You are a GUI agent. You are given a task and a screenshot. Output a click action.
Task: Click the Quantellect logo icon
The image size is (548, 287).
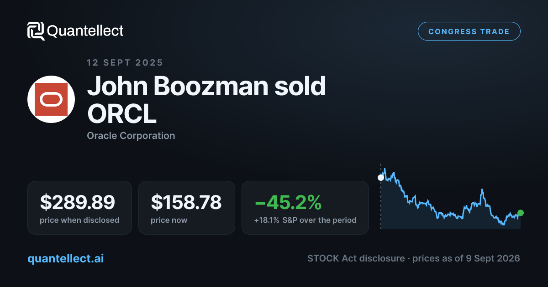point(36,31)
